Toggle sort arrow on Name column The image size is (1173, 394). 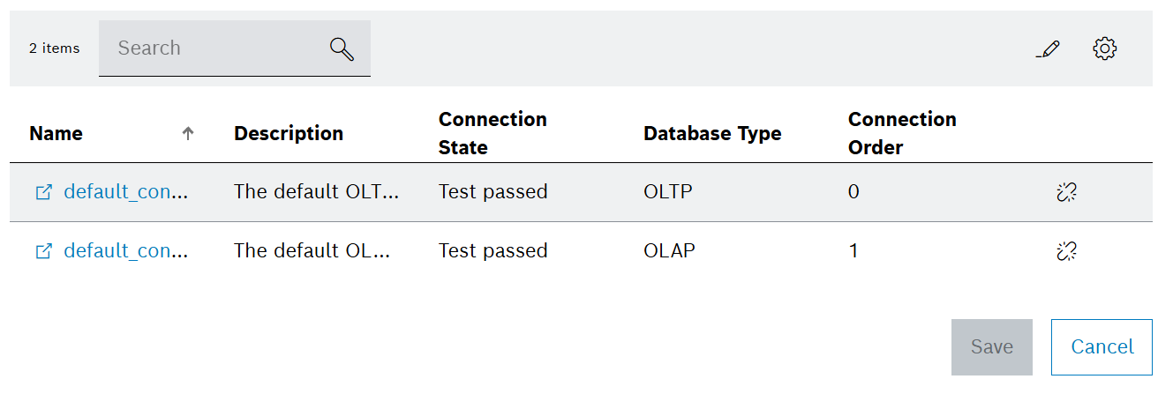tap(187, 134)
